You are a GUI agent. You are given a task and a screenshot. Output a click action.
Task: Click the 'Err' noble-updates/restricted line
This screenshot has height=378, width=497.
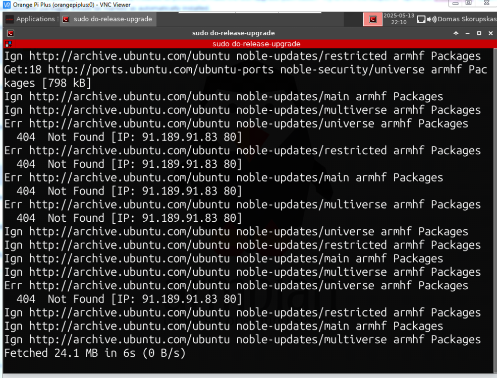242,150
